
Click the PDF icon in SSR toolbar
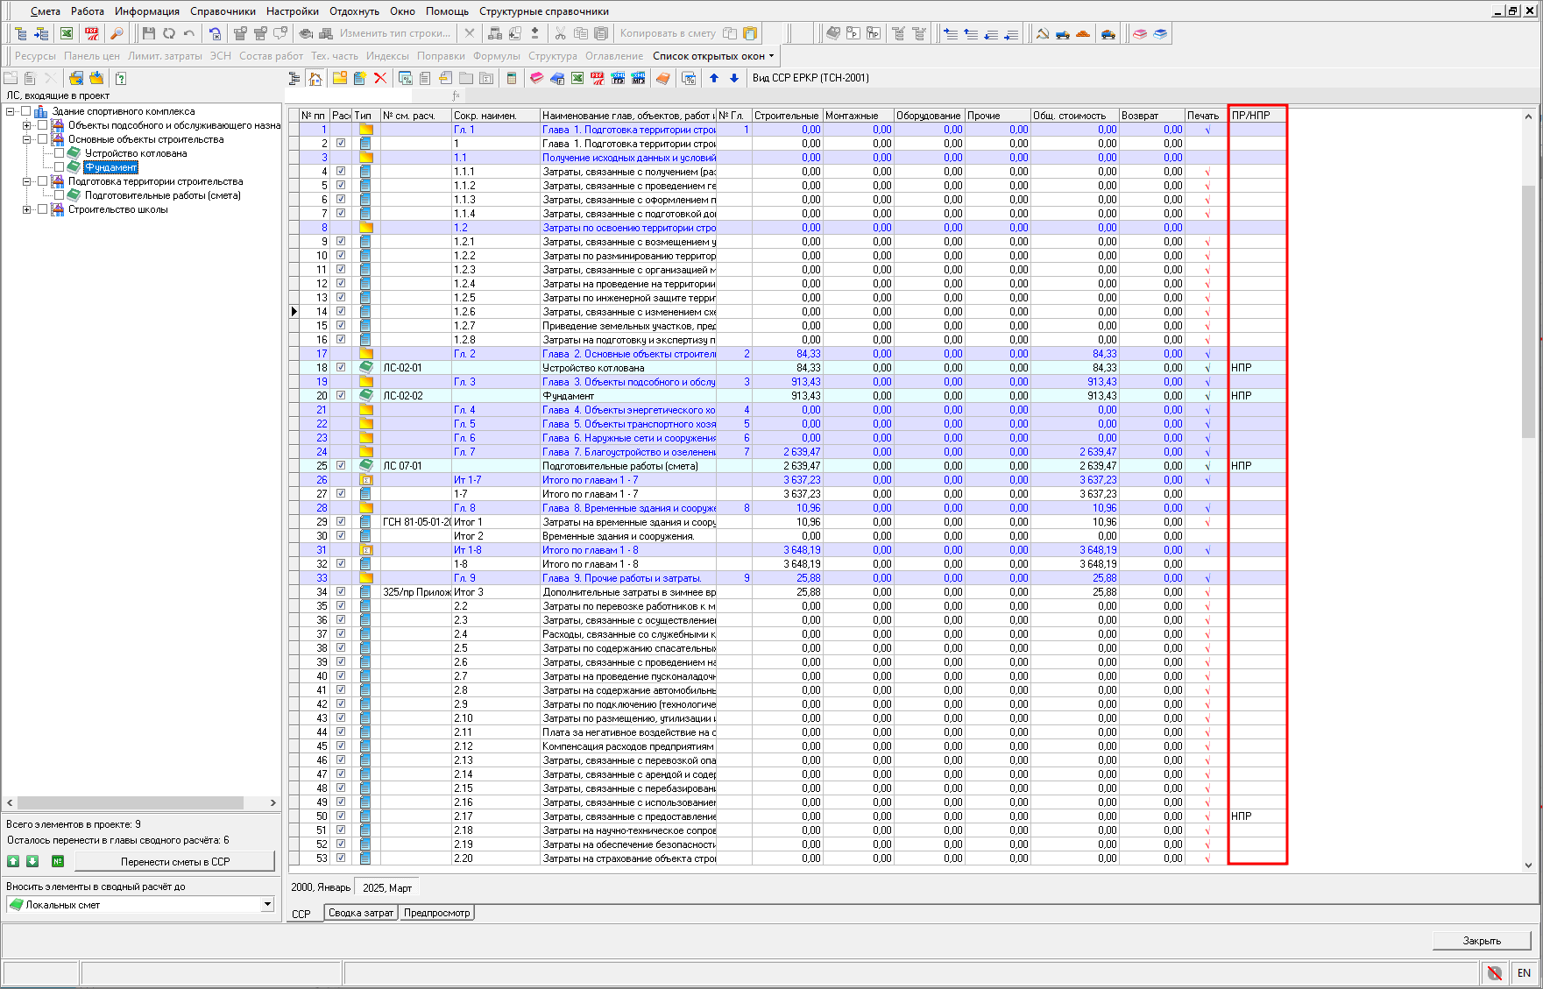click(x=598, y=78)
